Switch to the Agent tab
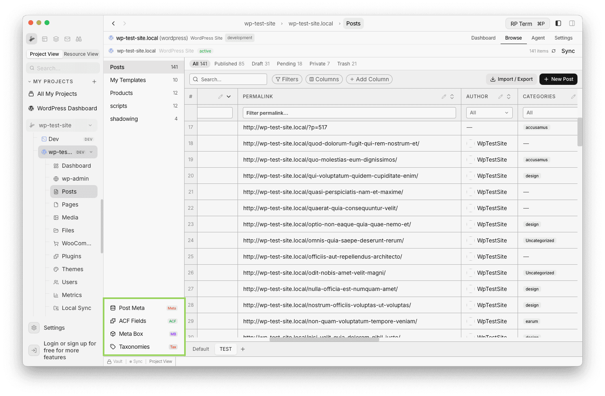 tap(538, 38)
